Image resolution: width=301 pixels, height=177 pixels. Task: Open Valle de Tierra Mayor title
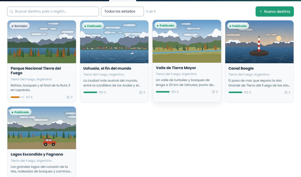tap(176, 68)
